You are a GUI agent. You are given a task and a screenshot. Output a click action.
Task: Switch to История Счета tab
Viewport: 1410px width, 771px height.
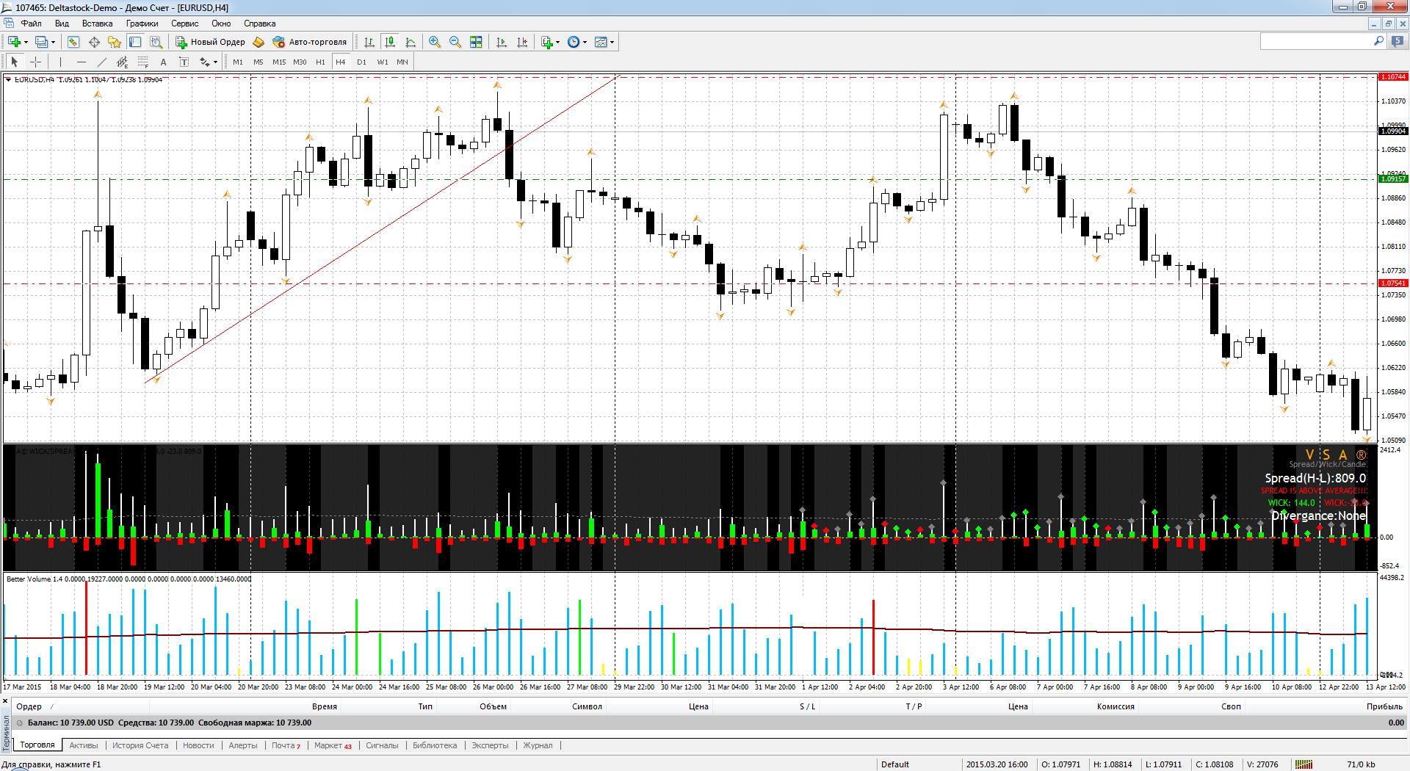[140, 745]
